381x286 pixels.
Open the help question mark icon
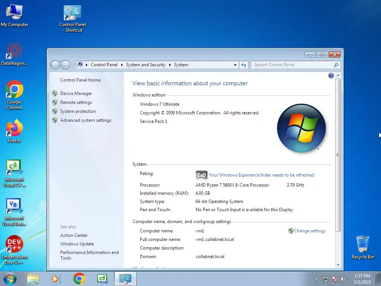331,76
